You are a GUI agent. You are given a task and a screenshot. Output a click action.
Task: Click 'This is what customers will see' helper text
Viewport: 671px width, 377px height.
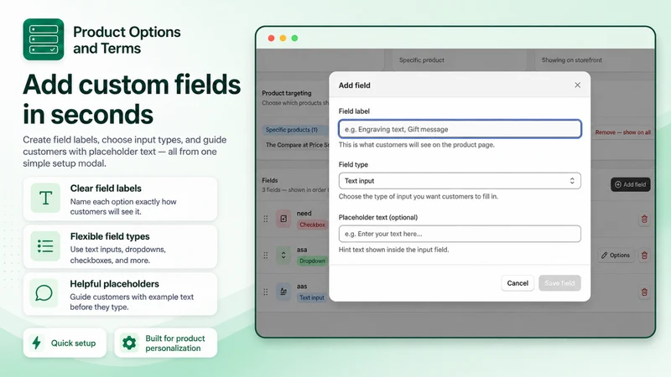click(x=416, y=145)
